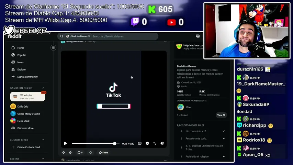Image resolution: width=293 pixels, height=165 pixels.
Task: Click chat user Rodriox18
Action: pyautogui.click(x=254, y=140)
